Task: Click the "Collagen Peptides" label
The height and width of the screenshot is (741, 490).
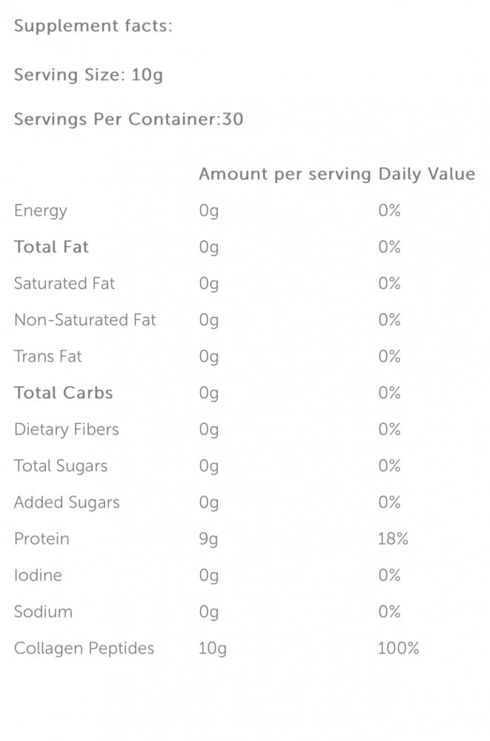Action: [x=85, y=649]
